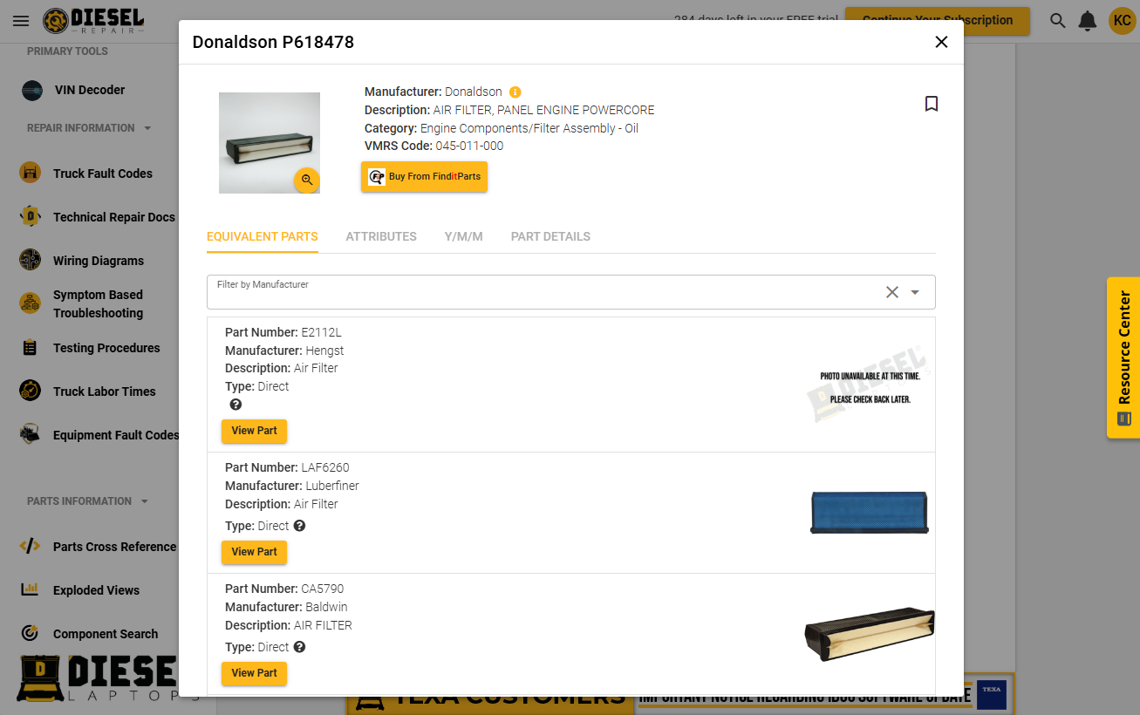Click the Donaldson manufacturer info icon

515,92
